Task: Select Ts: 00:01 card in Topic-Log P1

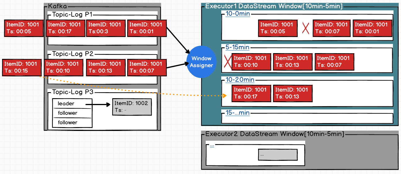Action: tap(147, 28)
